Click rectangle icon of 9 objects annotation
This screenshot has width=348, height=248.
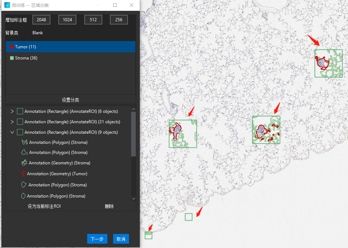pos(20,132)
